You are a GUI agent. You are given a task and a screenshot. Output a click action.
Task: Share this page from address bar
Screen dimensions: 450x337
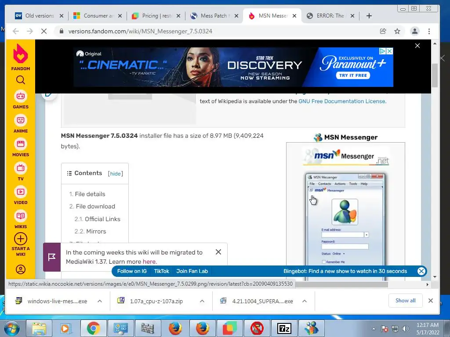pyautogui.click(x=383, y=31)
